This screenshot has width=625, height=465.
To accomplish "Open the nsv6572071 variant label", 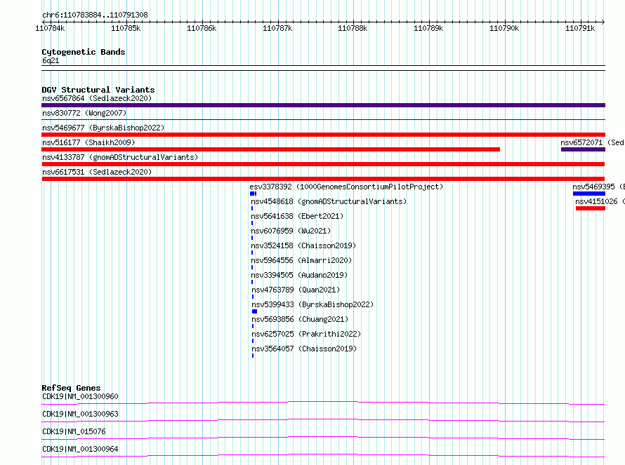I will click(592, 142).
